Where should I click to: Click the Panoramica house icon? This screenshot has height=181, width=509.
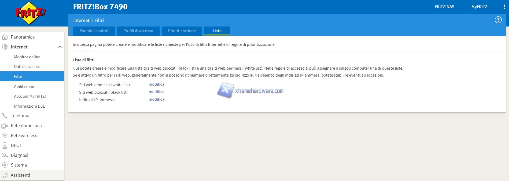point(5,37)
